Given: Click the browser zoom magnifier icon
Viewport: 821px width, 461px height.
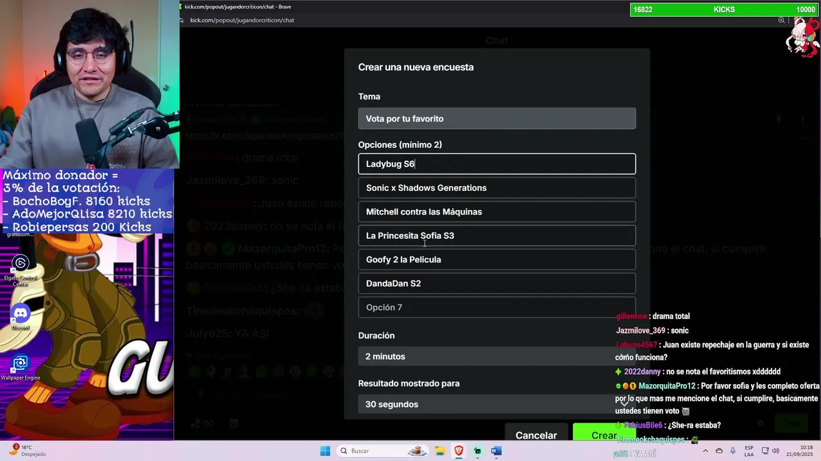Looking at the screenshot, I should click(781, 20).
